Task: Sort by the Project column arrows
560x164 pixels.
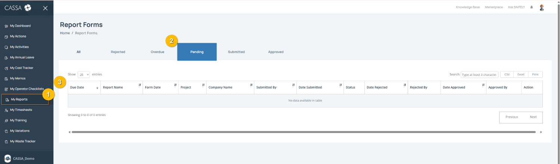Action: pyautogui.click(x=203, y=85)
